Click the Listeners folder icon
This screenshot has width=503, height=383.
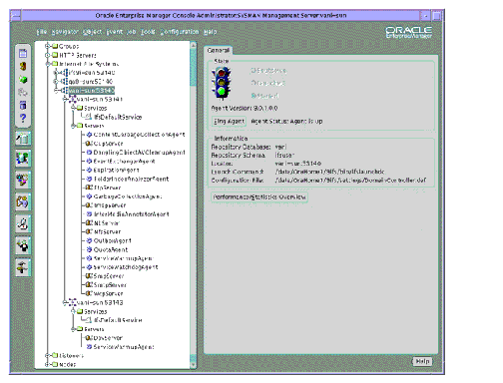(x=55, y=355)
